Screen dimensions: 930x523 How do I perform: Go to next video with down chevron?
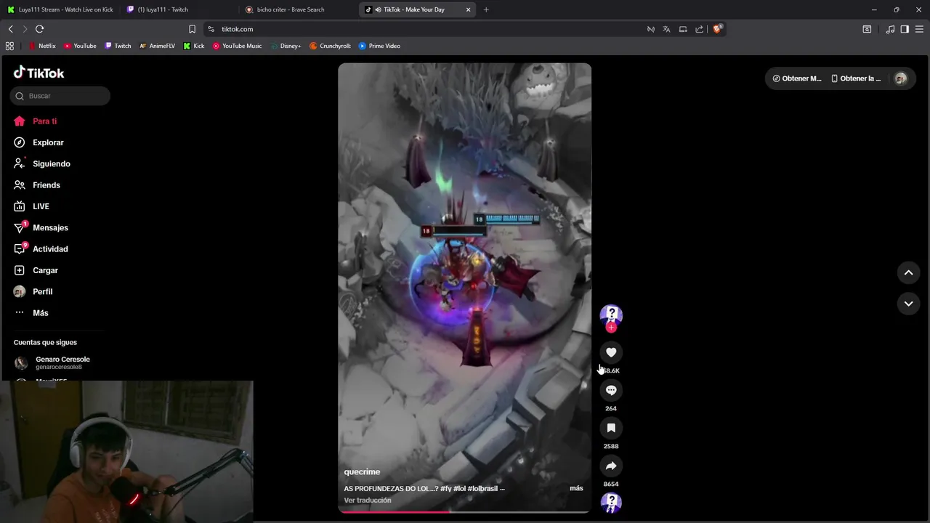(908, 304)
